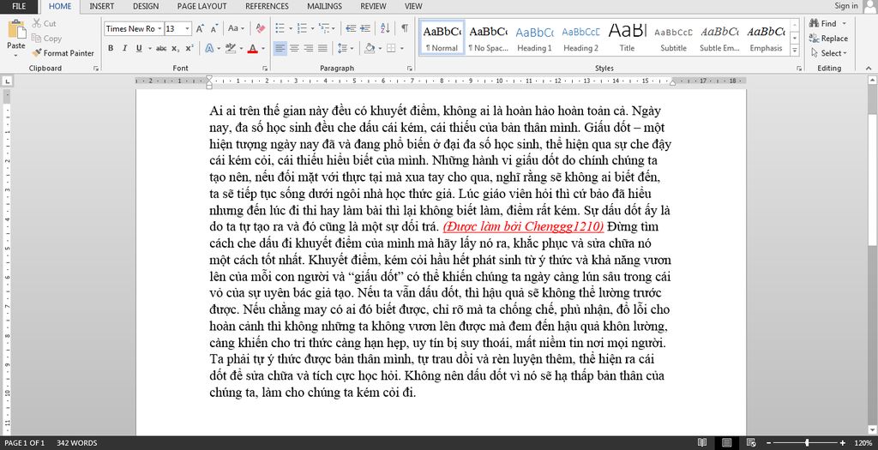Viewport: 878px width, 450px height.
Task: Open the FILE menu
Action: pyautogui.click(x=19, y=6)
